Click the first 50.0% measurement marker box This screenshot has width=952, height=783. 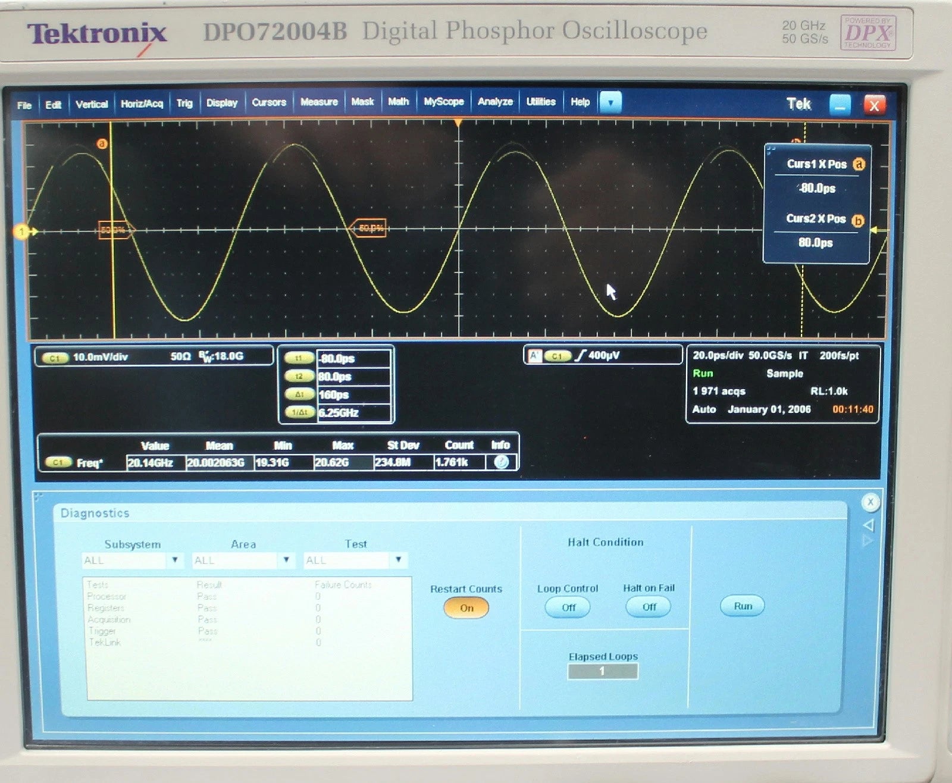116,229
